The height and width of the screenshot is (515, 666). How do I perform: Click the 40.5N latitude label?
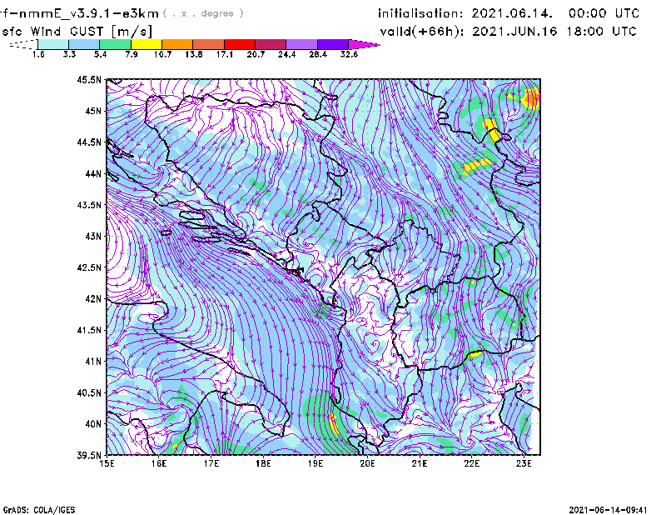[89, 392]
